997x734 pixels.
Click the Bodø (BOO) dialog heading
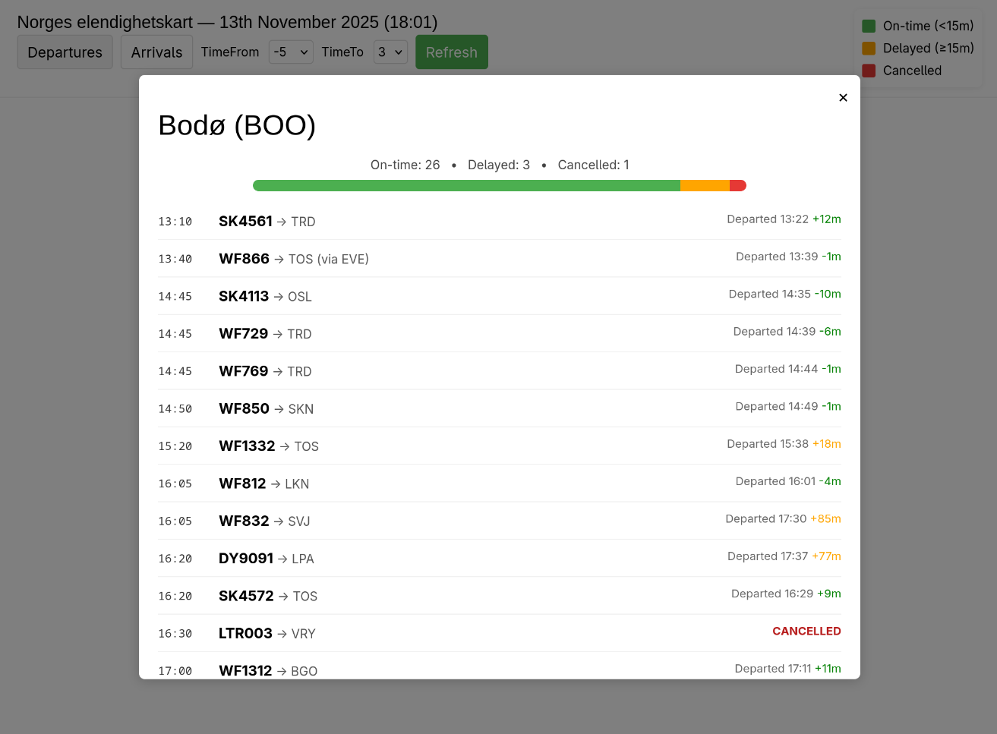[237, 125]
